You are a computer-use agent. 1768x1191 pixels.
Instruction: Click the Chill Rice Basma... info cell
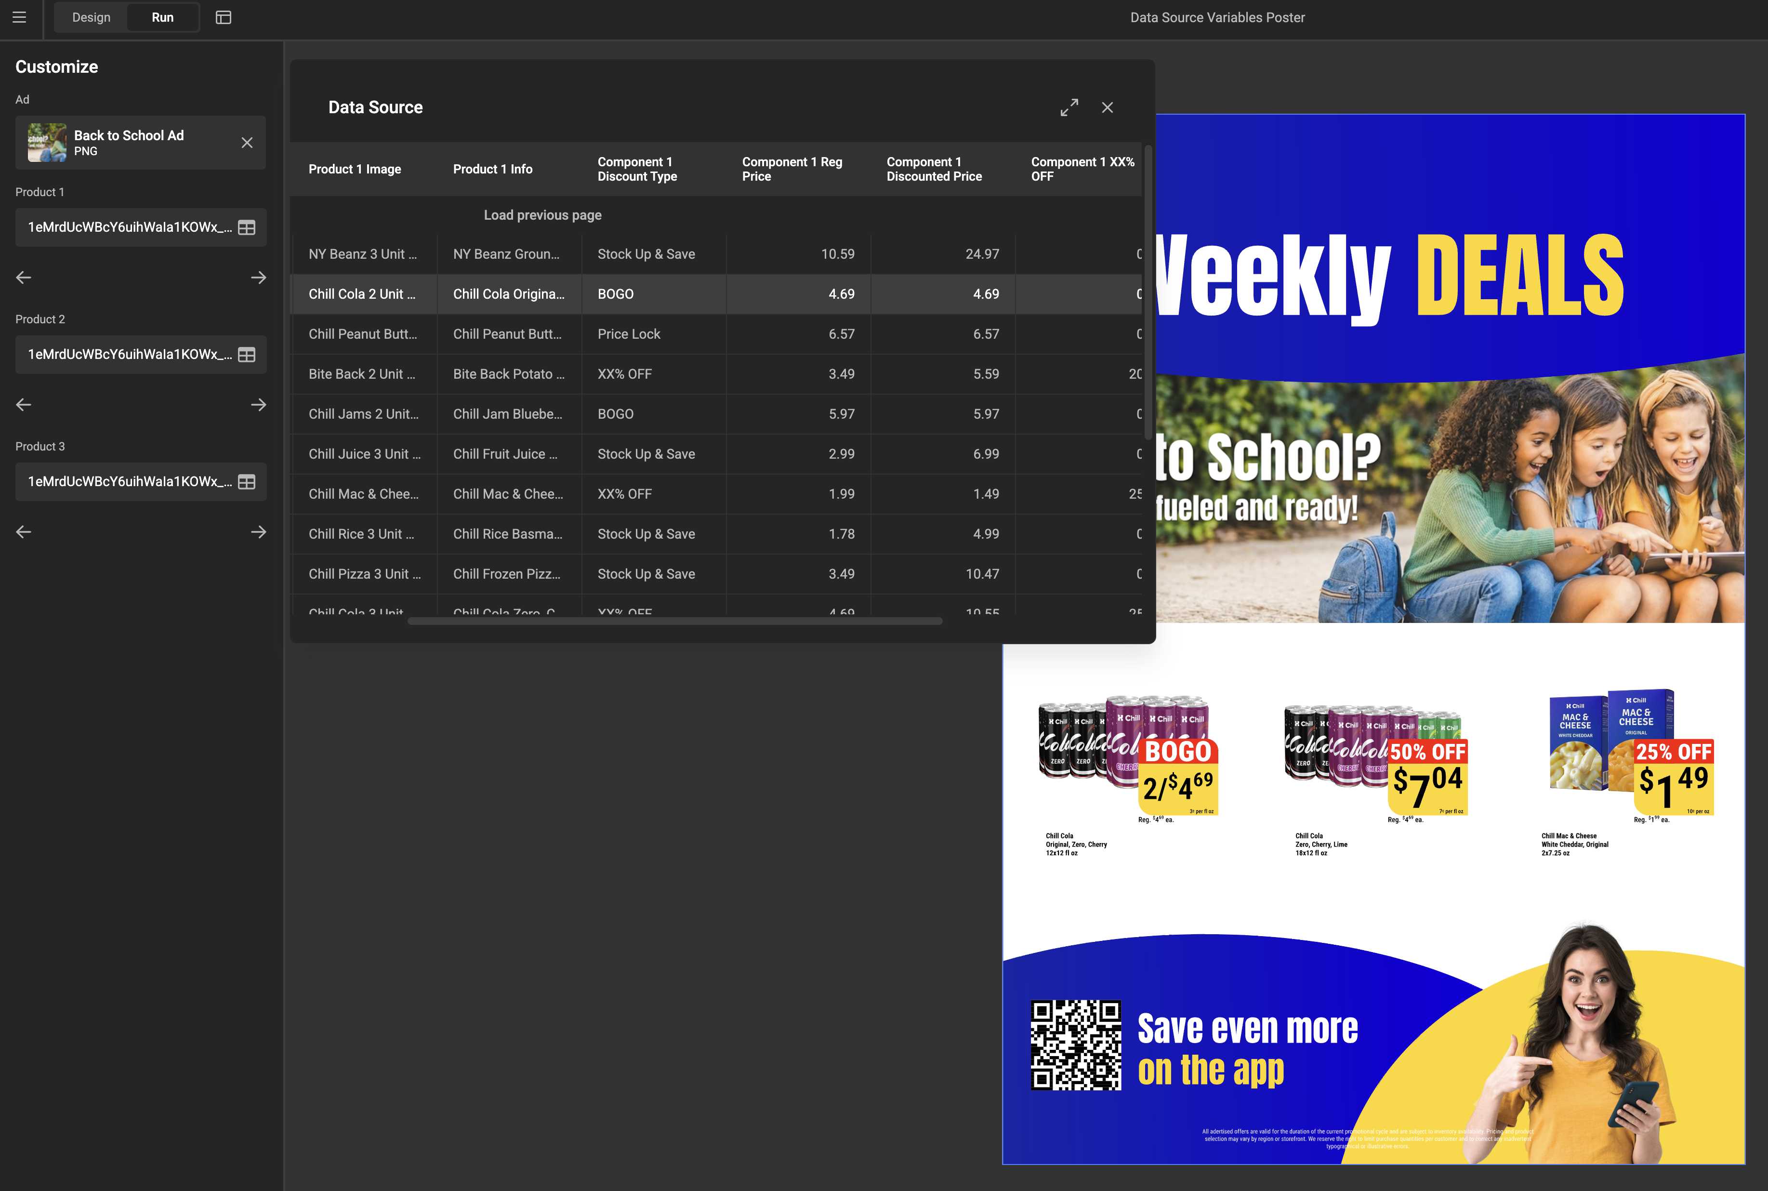[x=509, y=534]
